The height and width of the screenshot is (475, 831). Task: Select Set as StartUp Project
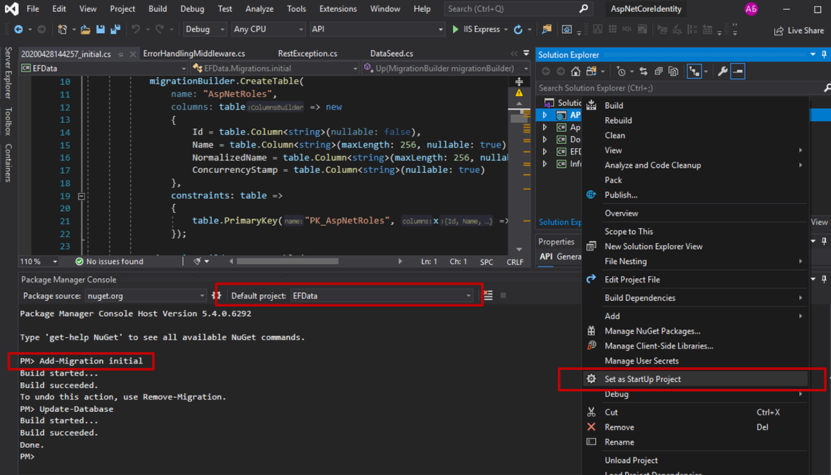pos(642,379)
